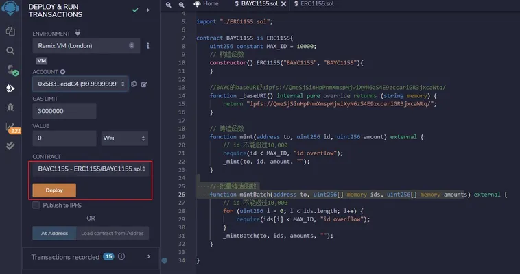Switch to the Home tab

click(206, 4)
